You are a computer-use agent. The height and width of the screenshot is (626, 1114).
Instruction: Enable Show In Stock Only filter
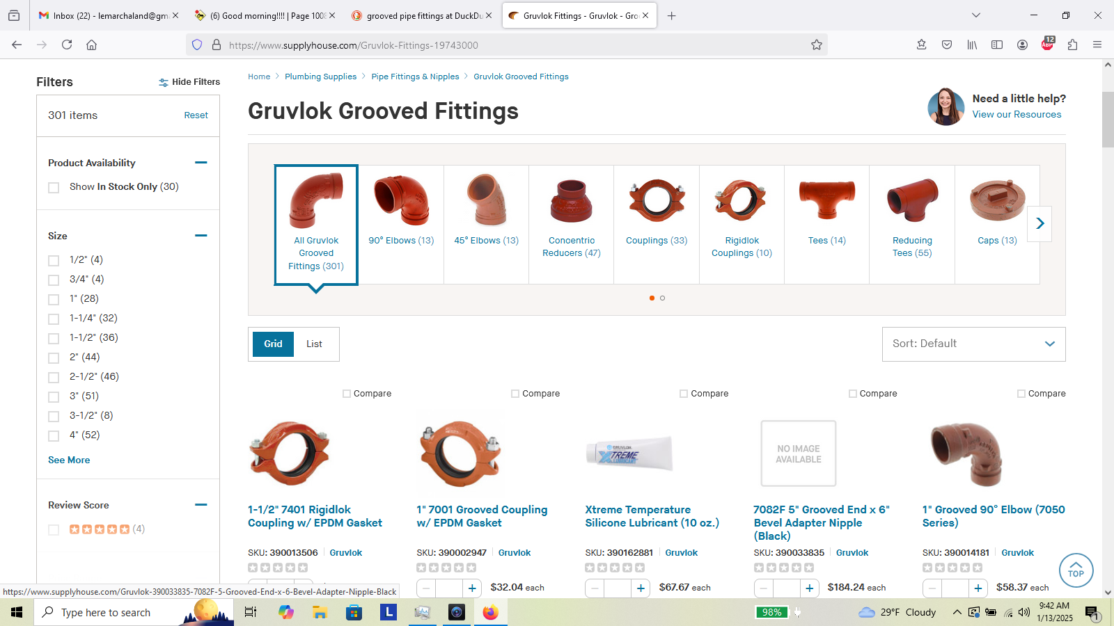click(x=54, y=188)
